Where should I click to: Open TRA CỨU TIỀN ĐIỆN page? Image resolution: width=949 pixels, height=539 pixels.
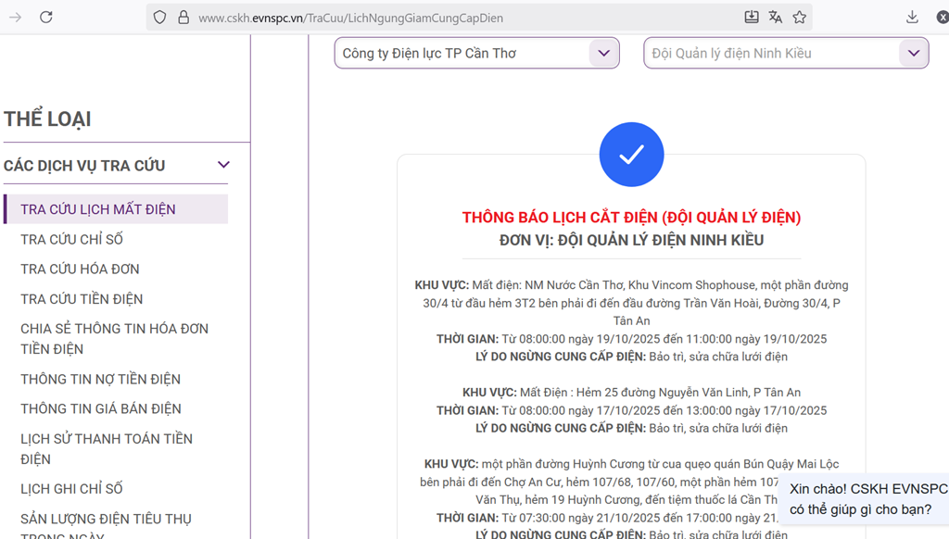click(82, 299)
